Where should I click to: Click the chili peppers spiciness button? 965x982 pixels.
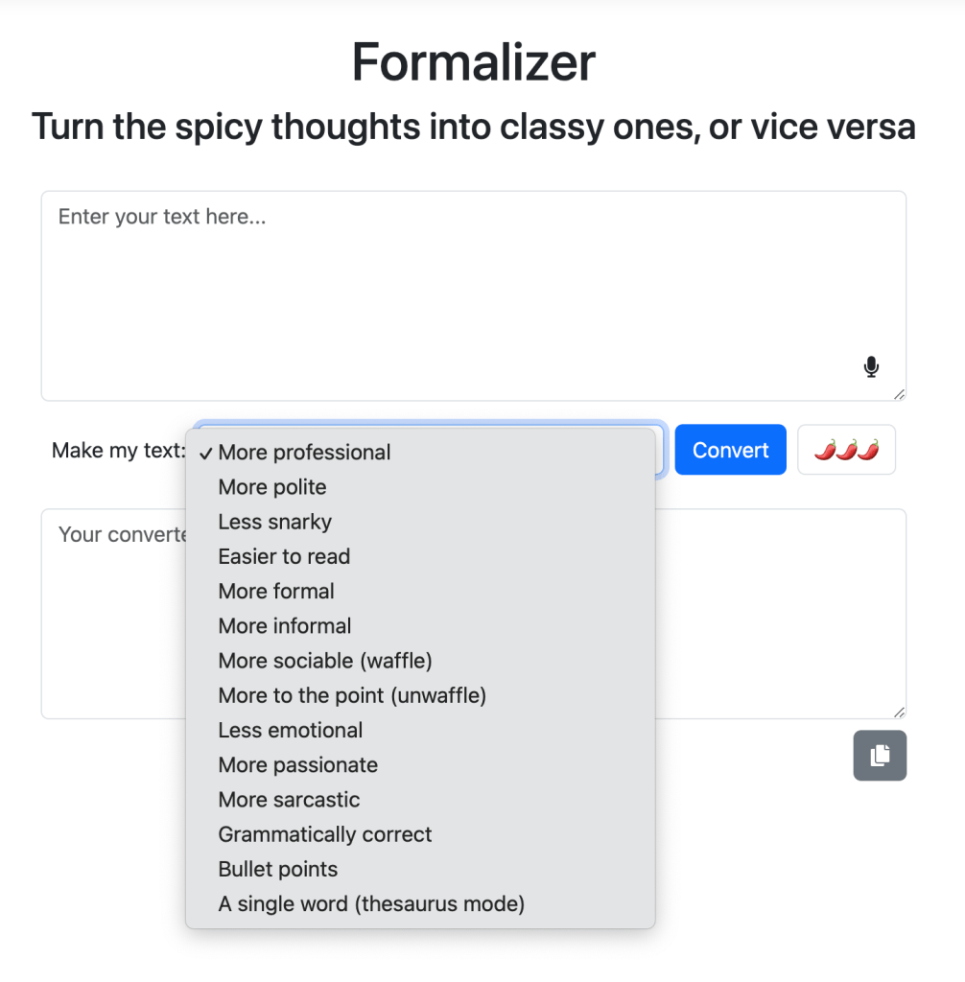846,450
